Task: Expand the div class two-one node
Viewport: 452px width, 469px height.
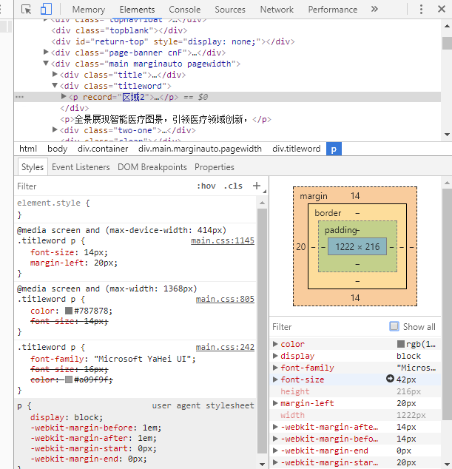Action: pyautogui.click(x=55, y=130)
